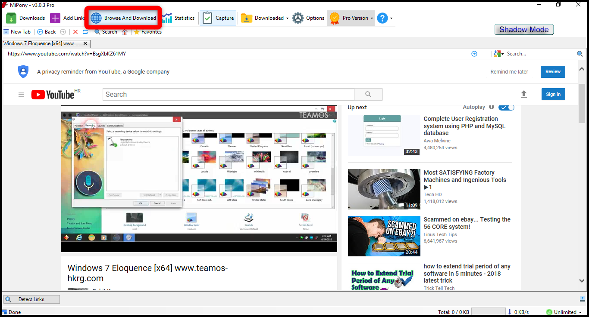This screenshot has height=317, width=589.
Task: Stop page loading with red X
Action: (x=75, y=32)
